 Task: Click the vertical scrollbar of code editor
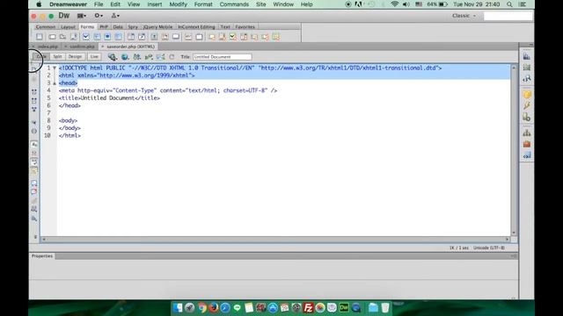[x=514, y=150]
